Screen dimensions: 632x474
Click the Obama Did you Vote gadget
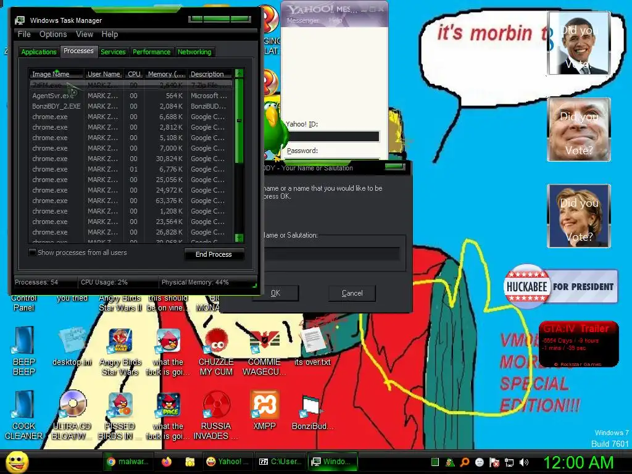(x=579, y=43)
